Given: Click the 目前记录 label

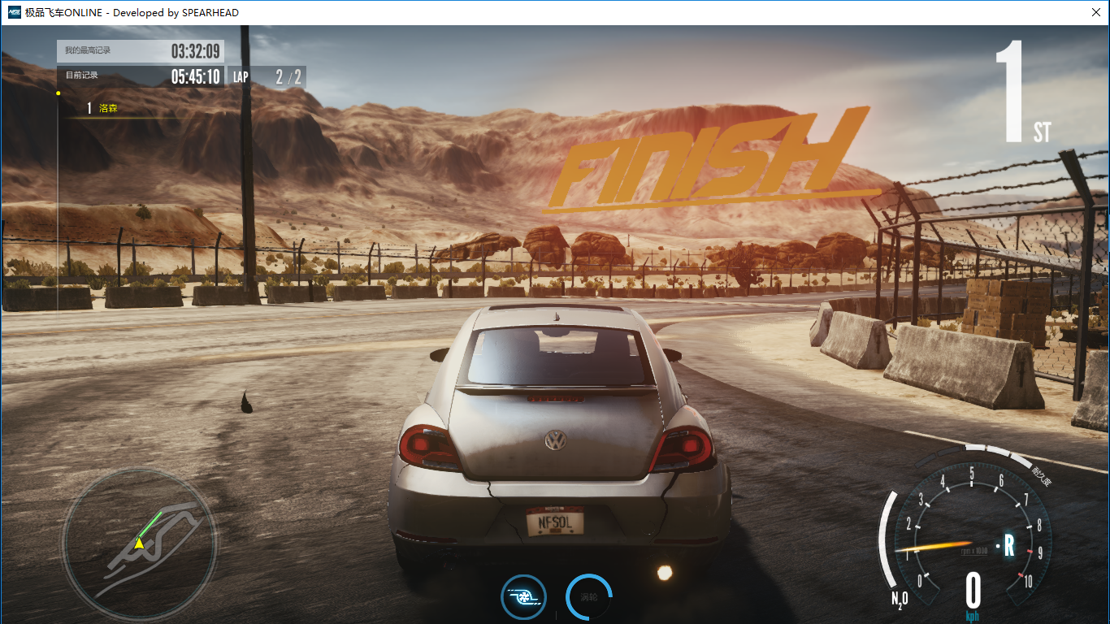Looking at the screenshot, I should coord(81,76).
